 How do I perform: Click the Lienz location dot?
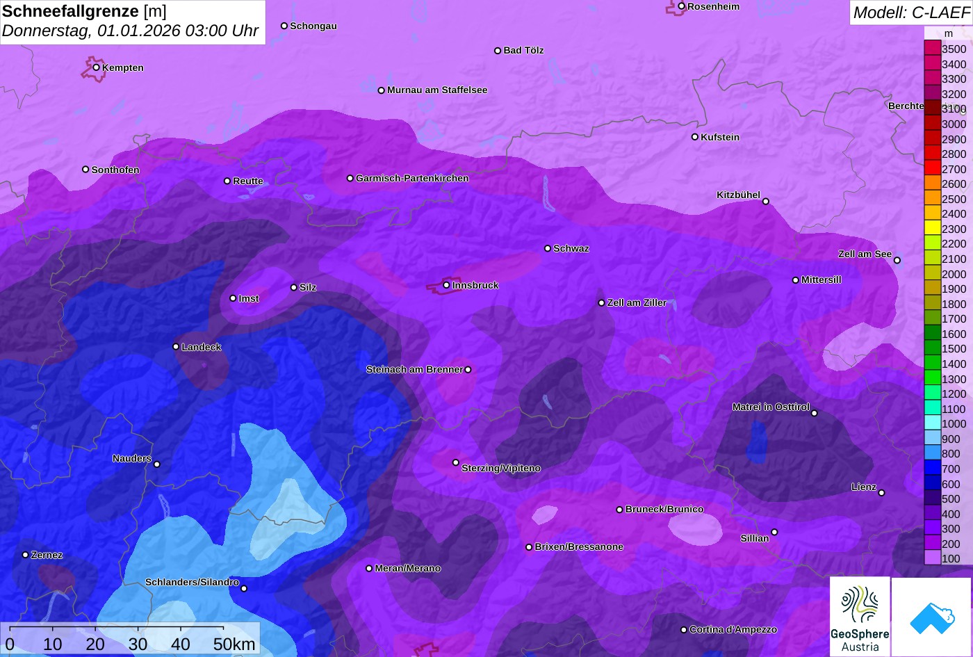tap(881, 493)
